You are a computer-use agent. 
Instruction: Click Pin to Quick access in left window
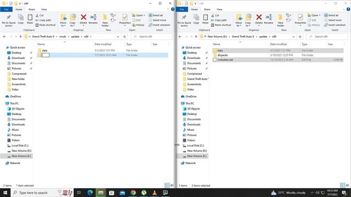9,20
